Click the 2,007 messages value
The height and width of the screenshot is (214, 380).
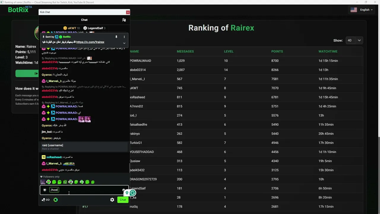pyautogui.click(x=181, y=70)
